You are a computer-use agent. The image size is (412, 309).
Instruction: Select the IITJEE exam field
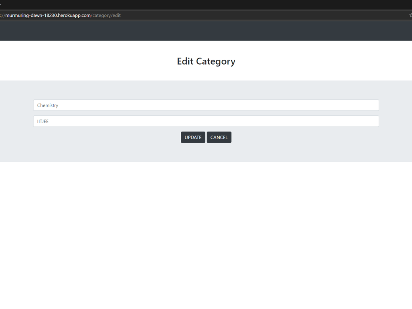click(x=206, y=121)
